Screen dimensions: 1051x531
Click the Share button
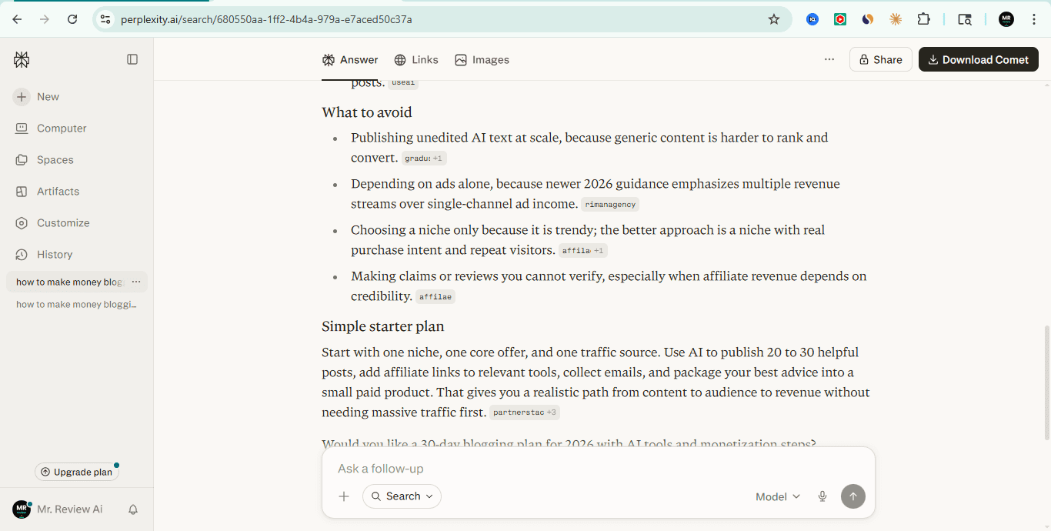coord(880,59)
